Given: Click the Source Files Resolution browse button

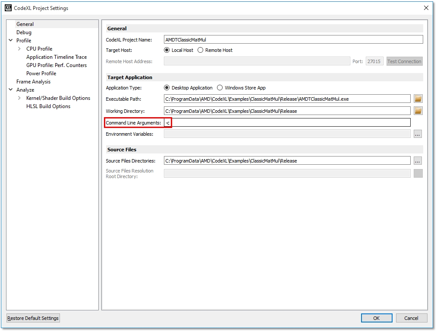Looking at the screenshot, I should [x=418, y=173].
